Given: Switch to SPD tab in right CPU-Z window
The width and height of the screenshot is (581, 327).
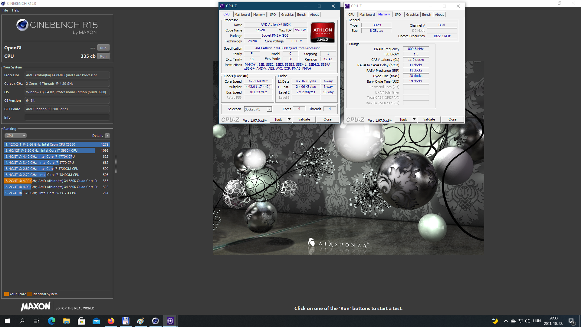Looking at the screenshot, I should pos(398,15).
